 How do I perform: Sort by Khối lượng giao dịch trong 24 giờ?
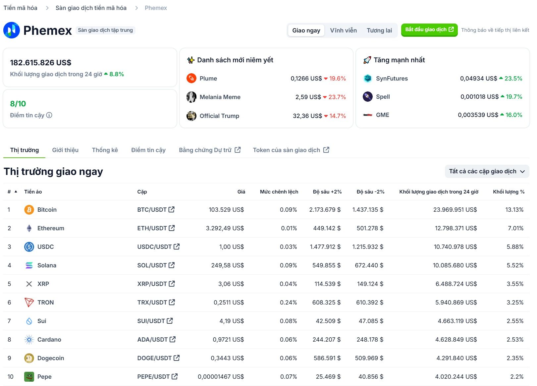click(x=439, y=192)
